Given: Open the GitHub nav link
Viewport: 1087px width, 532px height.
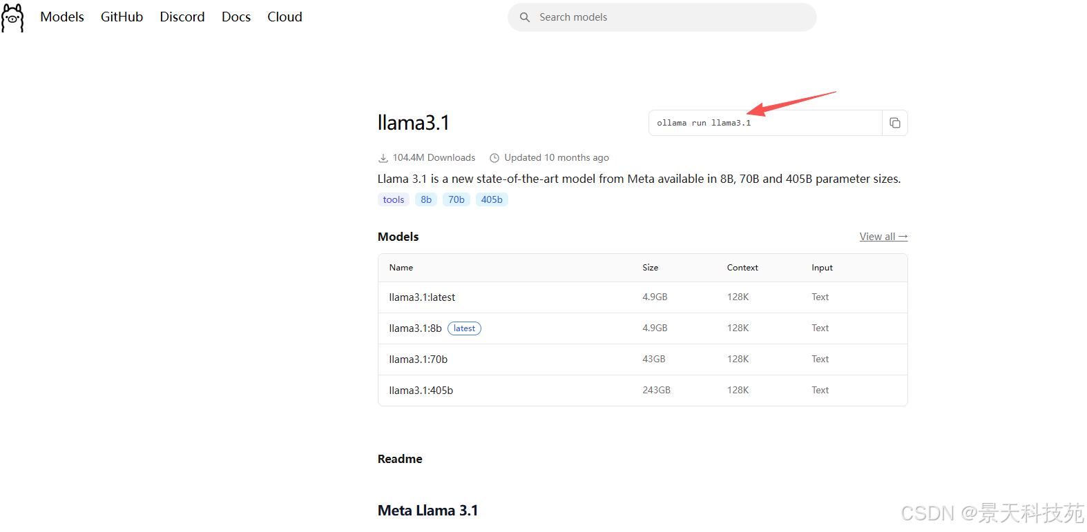Looking at the screenshot, I should (122, 17).
